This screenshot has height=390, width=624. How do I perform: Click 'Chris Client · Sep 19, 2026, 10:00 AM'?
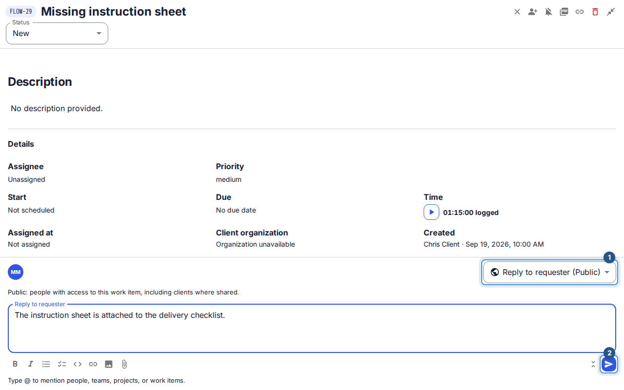point(484,244)
